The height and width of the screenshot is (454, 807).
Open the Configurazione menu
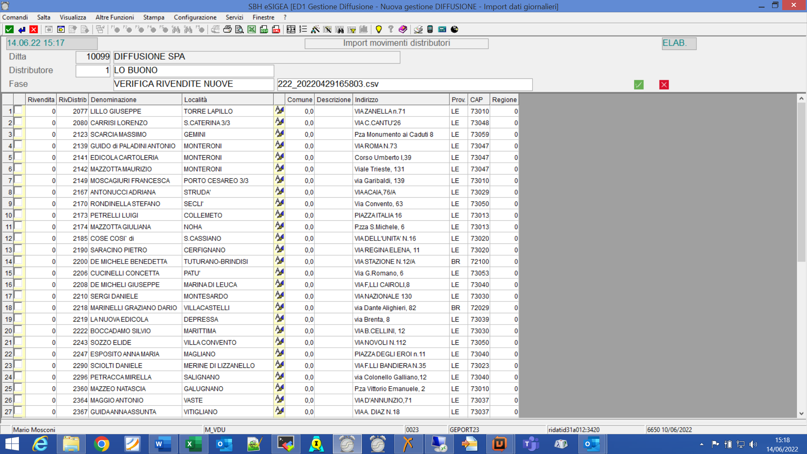point(195,17)
